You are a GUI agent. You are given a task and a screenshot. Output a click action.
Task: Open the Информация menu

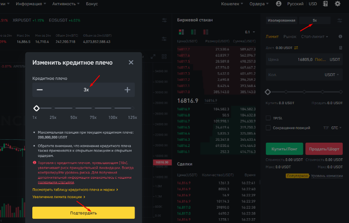(31, 4)
